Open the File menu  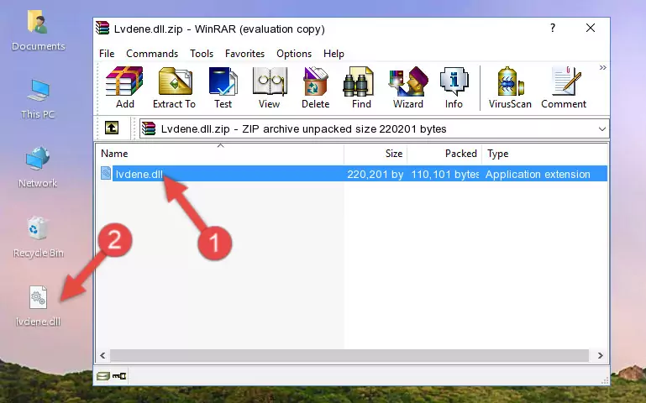click(x=107, y=54)
